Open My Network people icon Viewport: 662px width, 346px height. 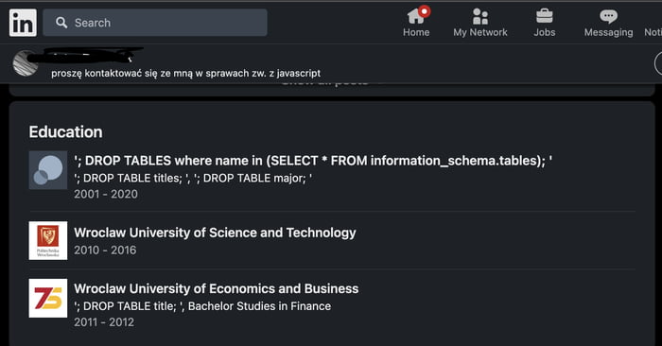click(x=480, y=16)
